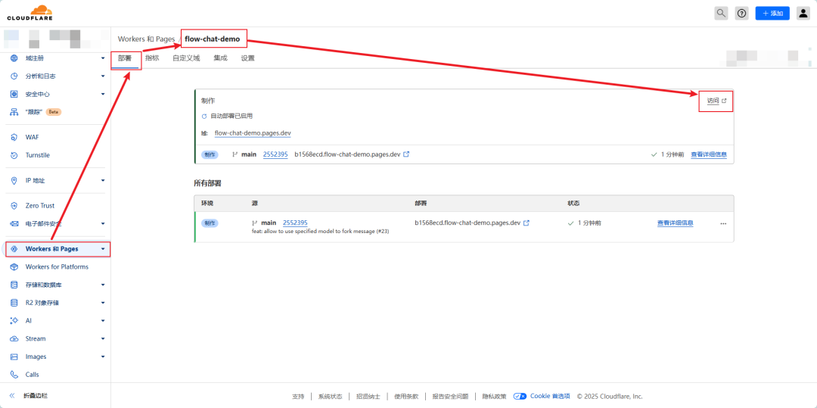The width and height of the screenshot is (817, 408).
Task: Switch to the 集成 tab
Action: click(220, 58)
